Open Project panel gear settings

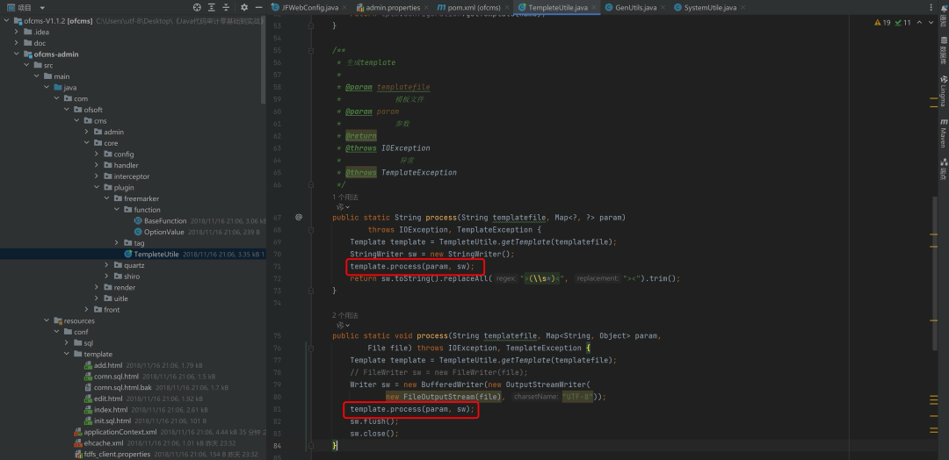coord(244,7)
